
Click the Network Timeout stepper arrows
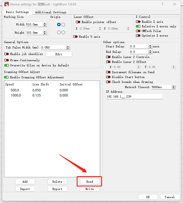click(x=174, y=87)
